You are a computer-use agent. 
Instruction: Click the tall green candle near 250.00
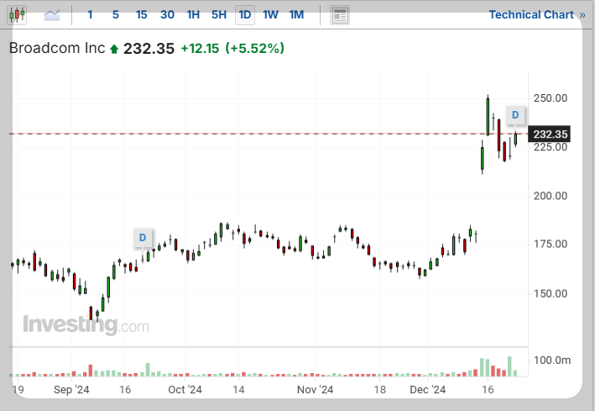click(x=488, y=116)
